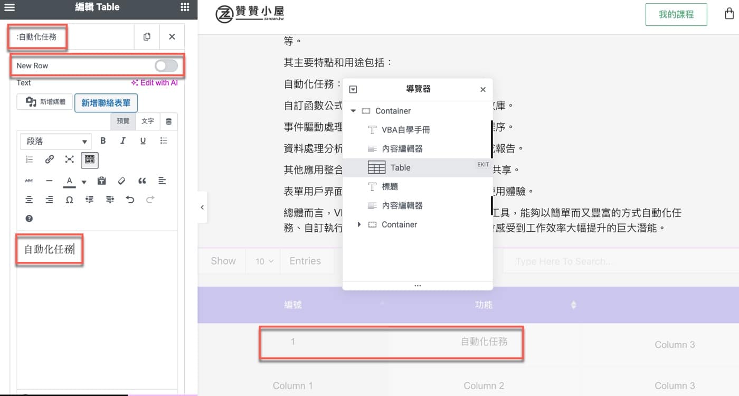The image size is (739, 396).
Task: Open the text color dropdown arrow
Action: [83, 182]
